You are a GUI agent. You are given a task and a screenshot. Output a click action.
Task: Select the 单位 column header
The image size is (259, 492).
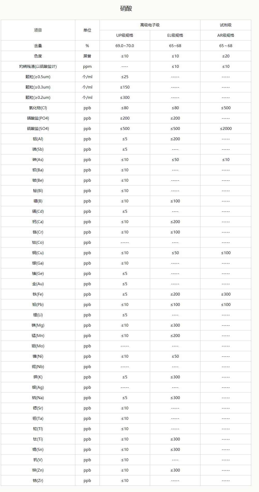click(x=87, y=30)
